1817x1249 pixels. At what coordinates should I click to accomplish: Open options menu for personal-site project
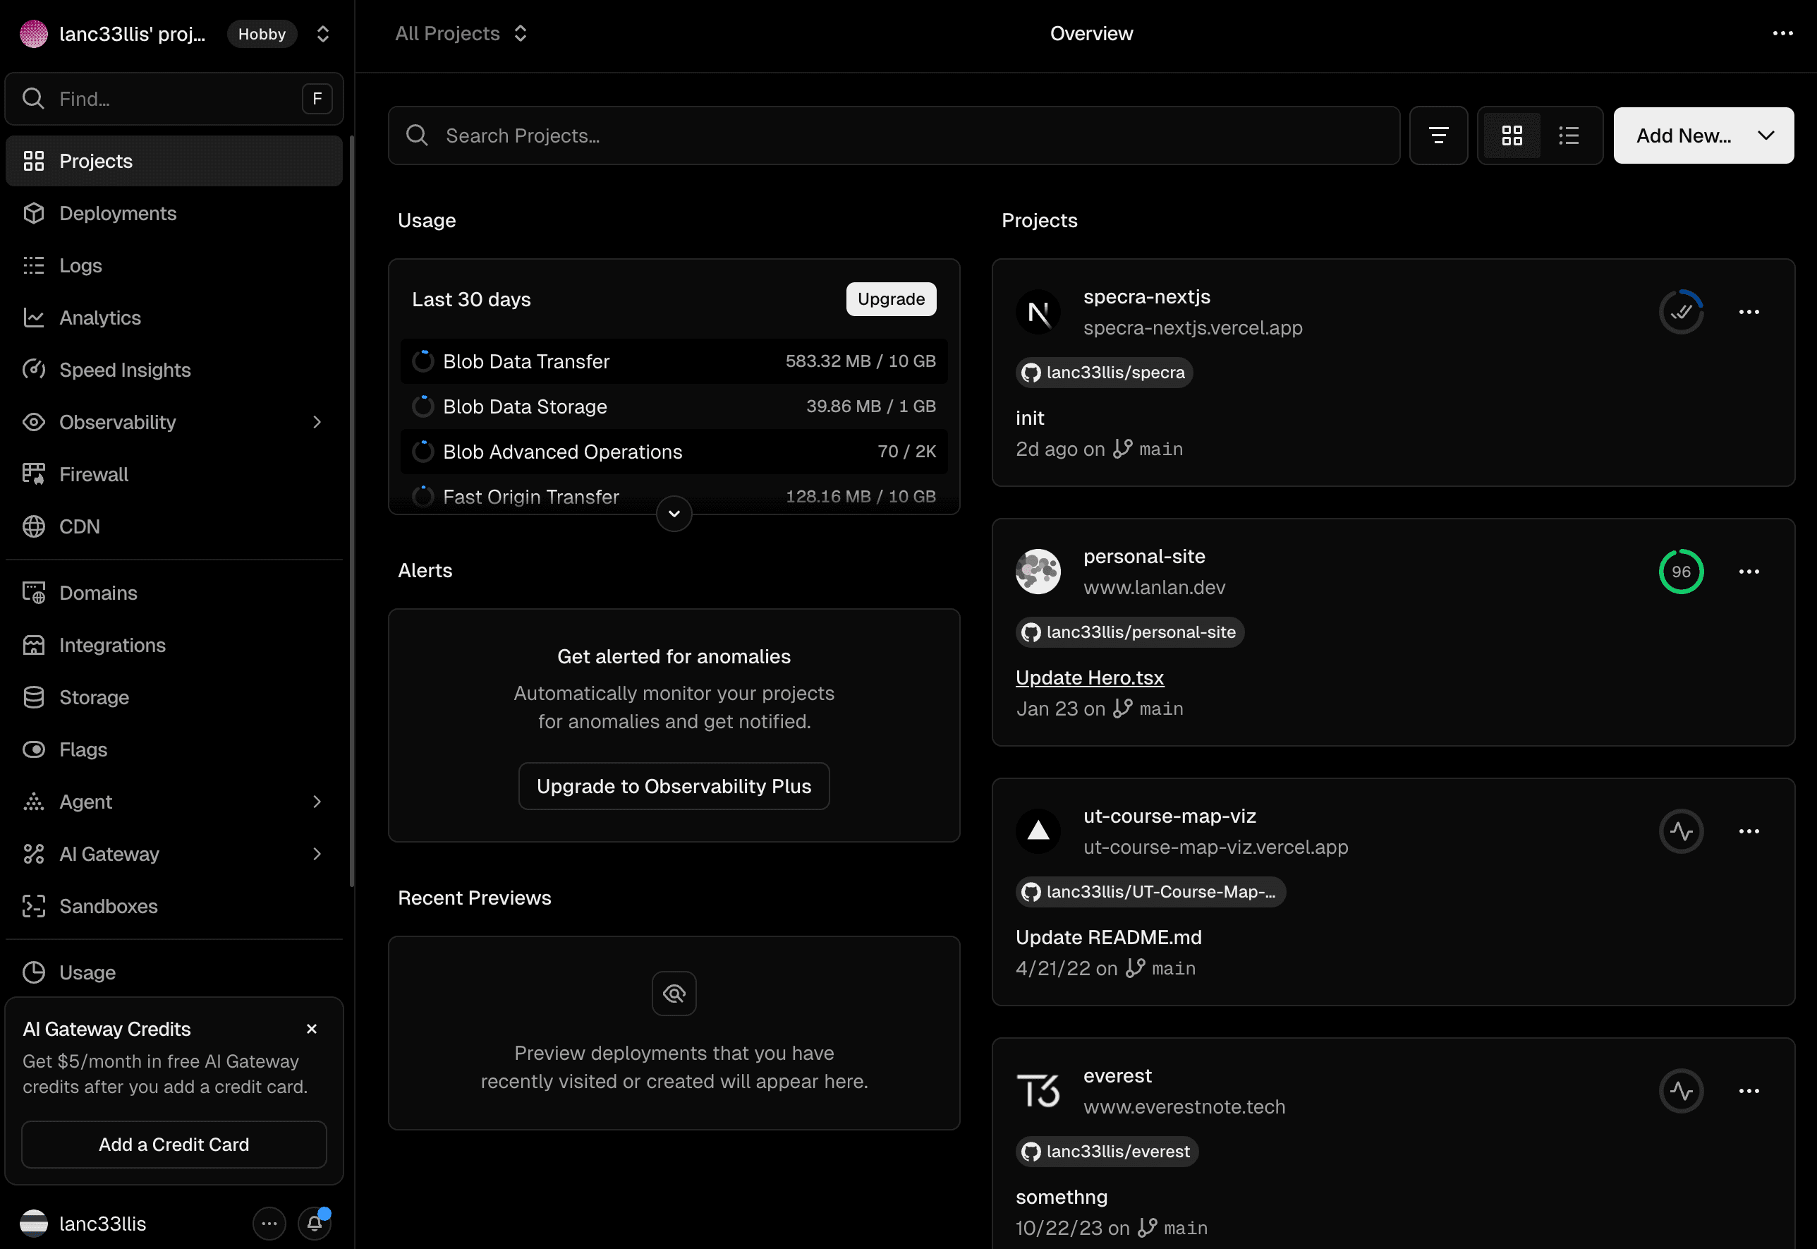click(x=1750, y=572)
